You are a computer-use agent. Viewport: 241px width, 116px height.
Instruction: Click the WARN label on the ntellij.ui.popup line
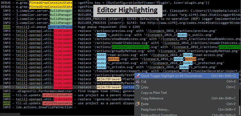click(7, 27)
